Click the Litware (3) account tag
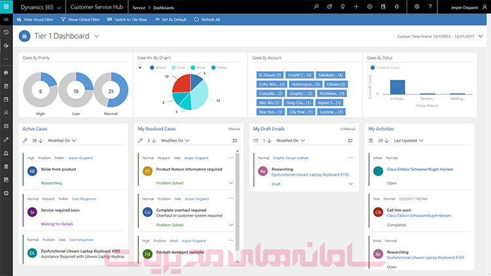Image resolution: width=491 pixels, height=276 pixels. pos(336,84)
